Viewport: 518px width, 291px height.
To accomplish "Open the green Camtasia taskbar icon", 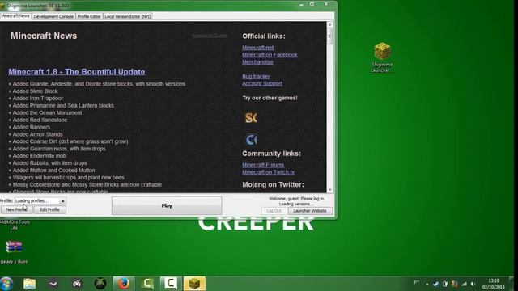I will 147,284.
